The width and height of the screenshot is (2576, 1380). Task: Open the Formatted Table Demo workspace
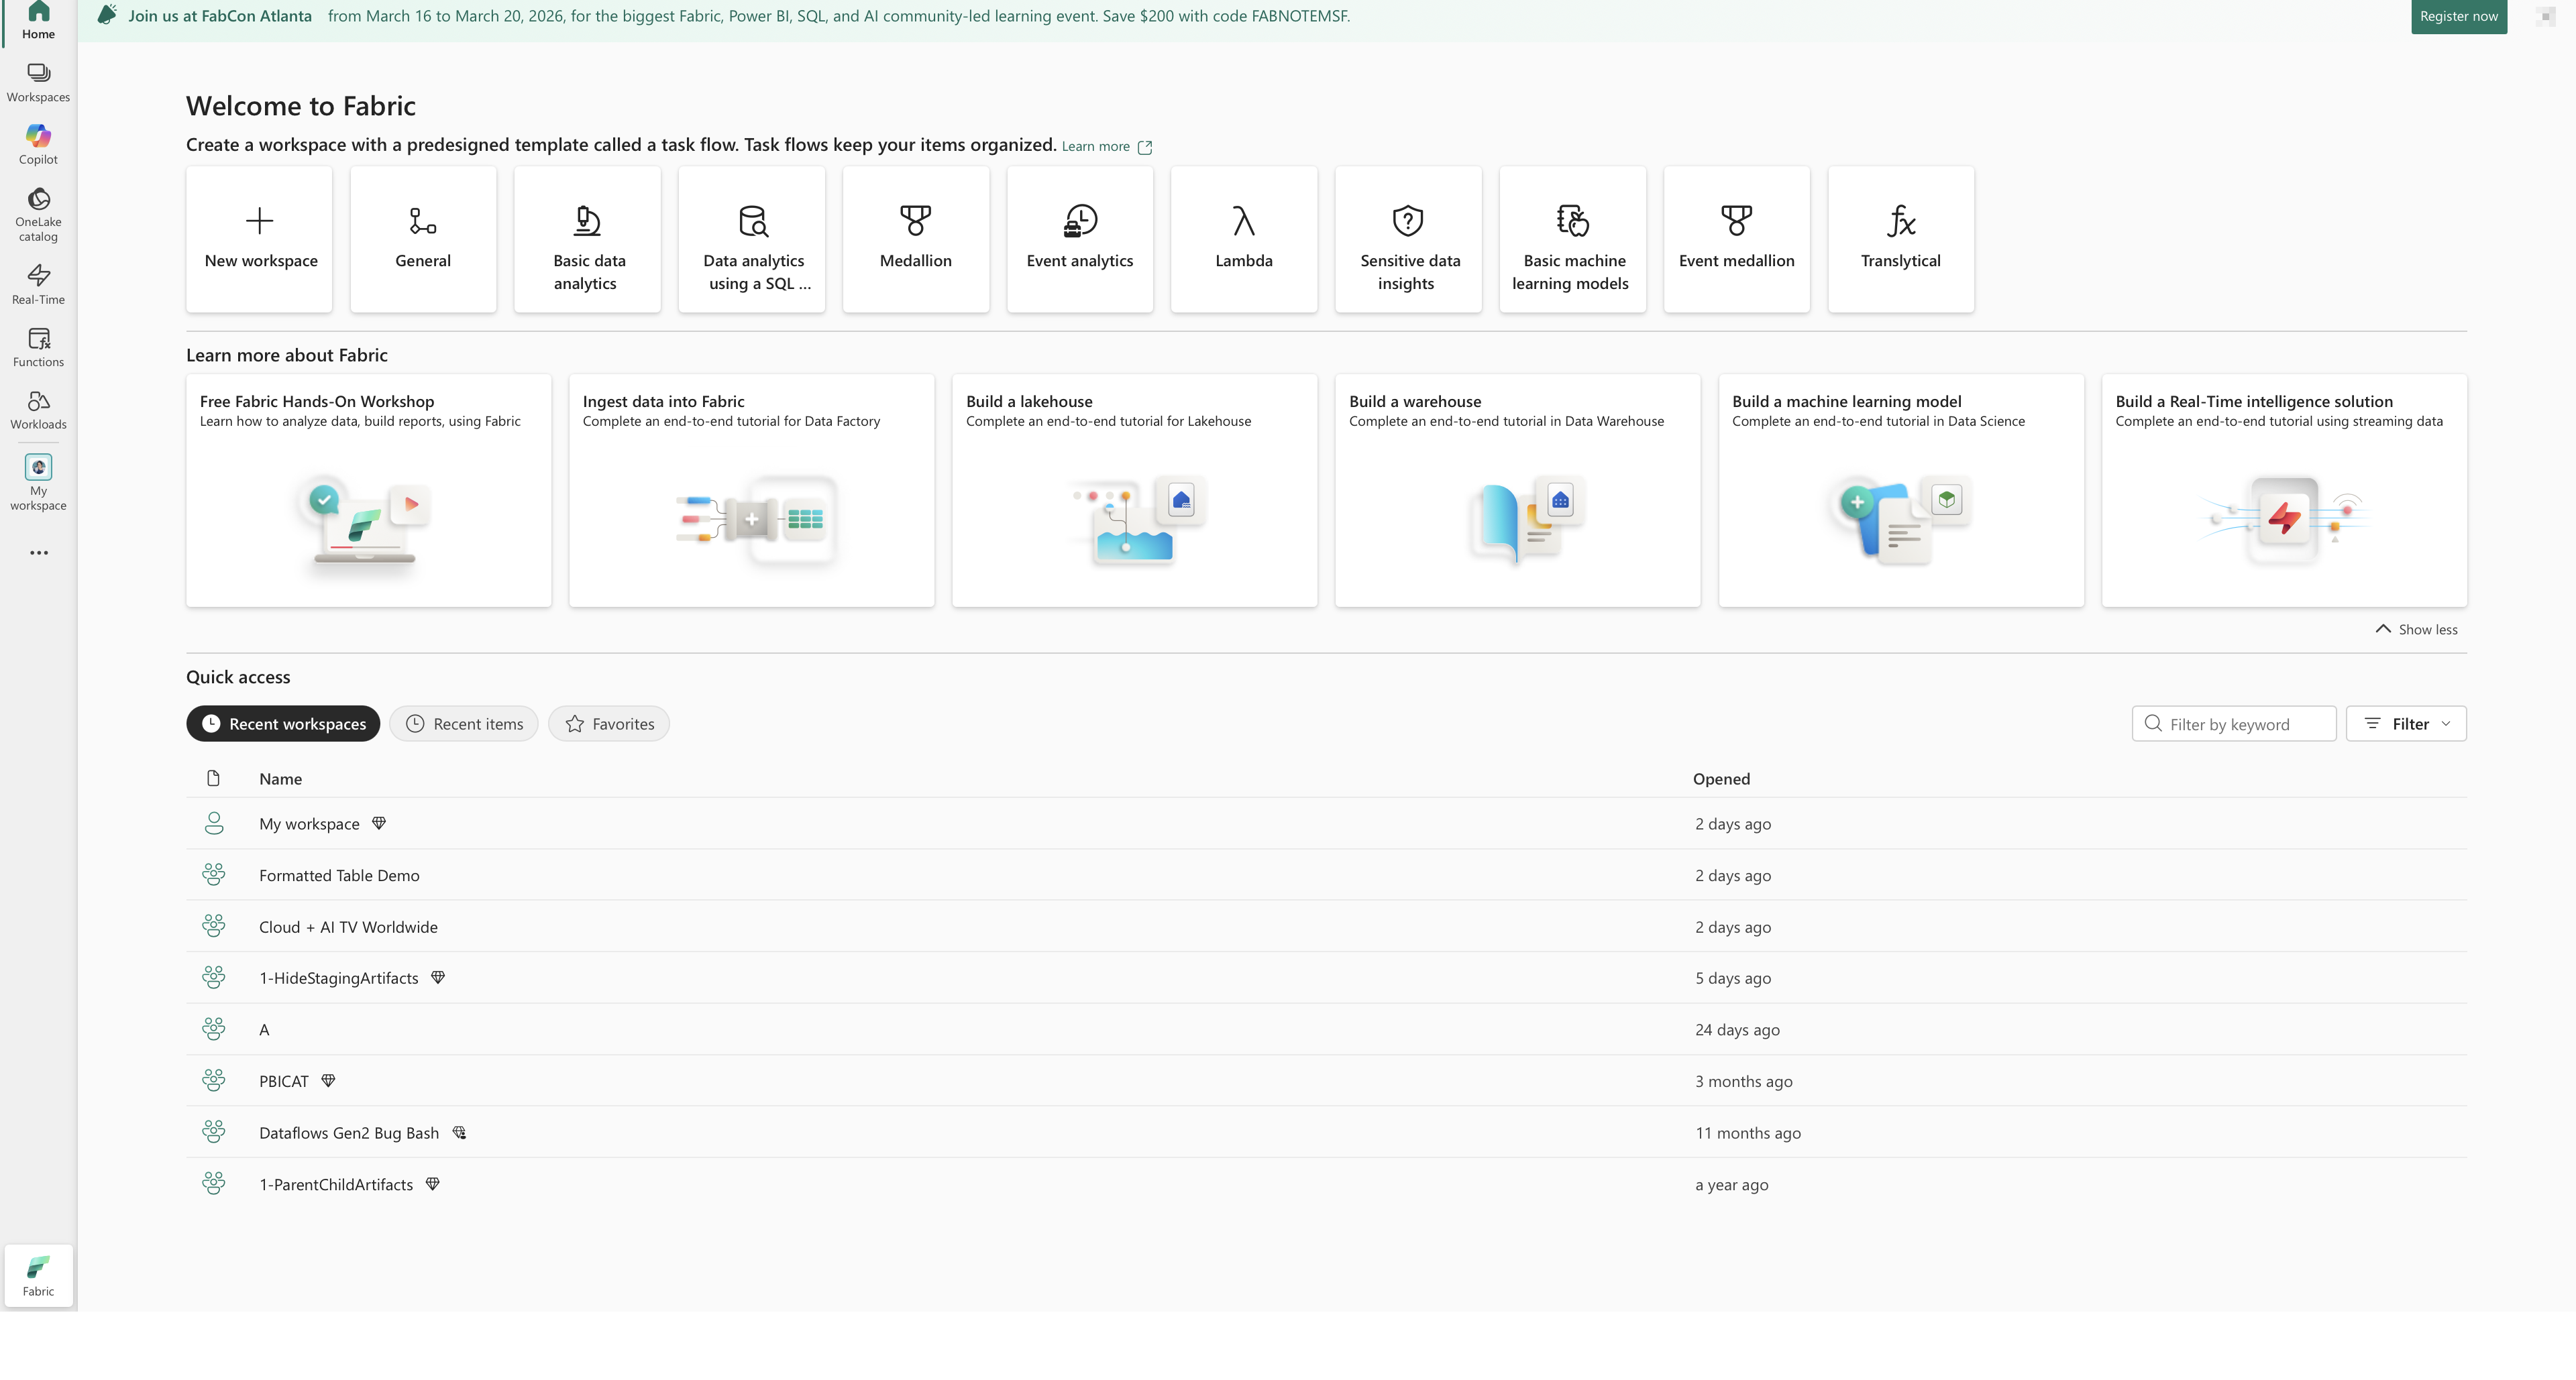[x=1326, y=874]
